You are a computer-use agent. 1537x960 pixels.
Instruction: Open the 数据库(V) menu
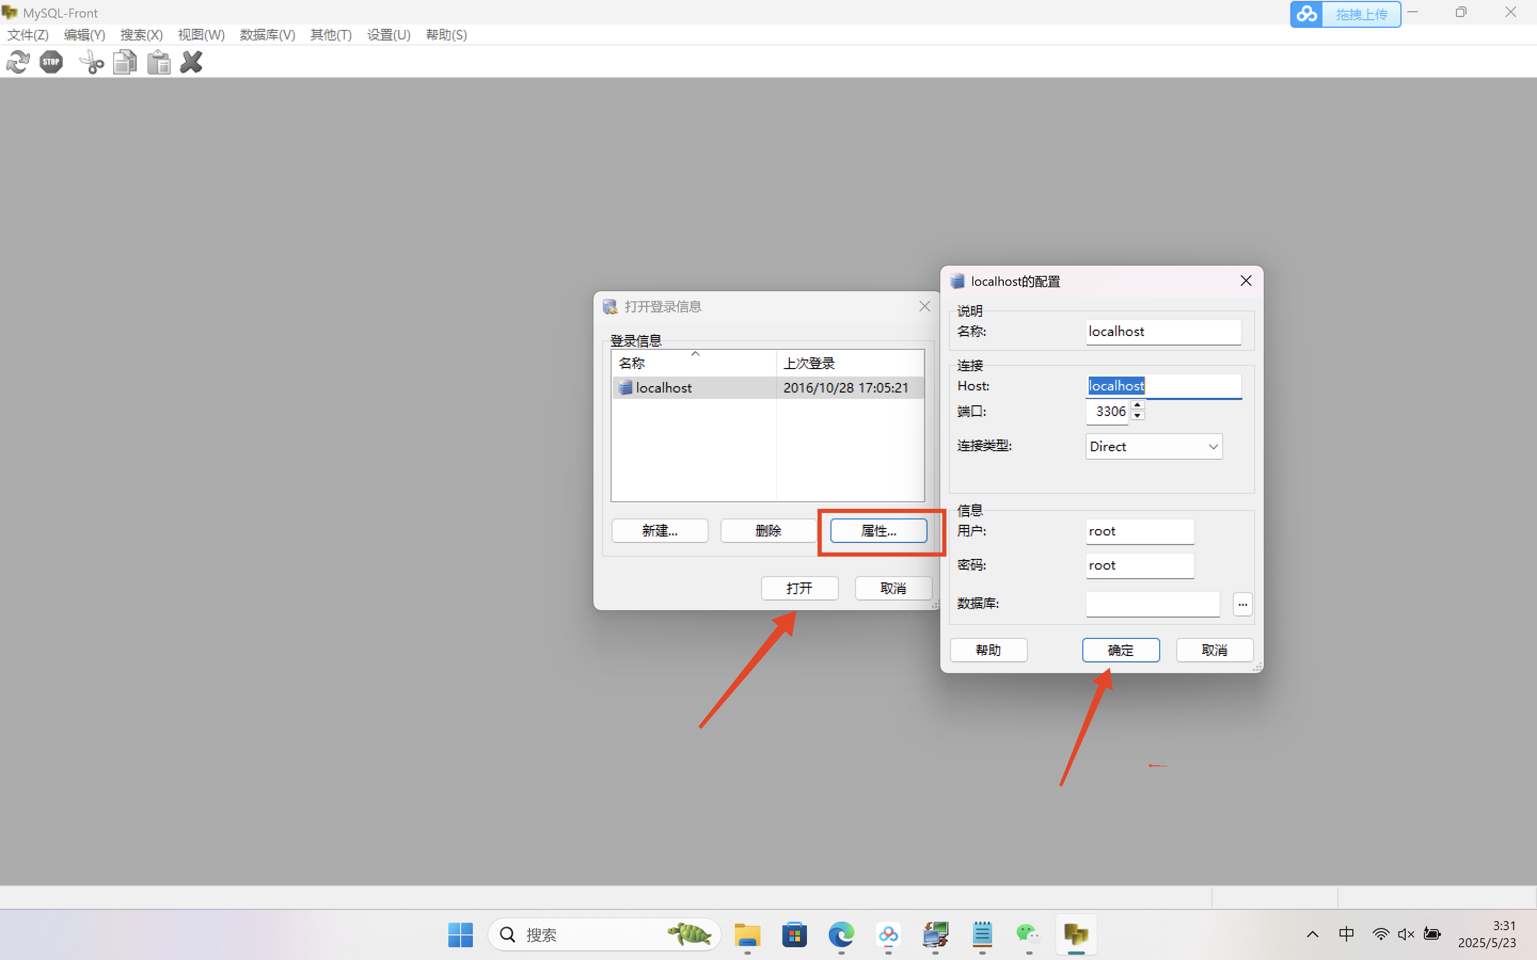pos(267,35)
